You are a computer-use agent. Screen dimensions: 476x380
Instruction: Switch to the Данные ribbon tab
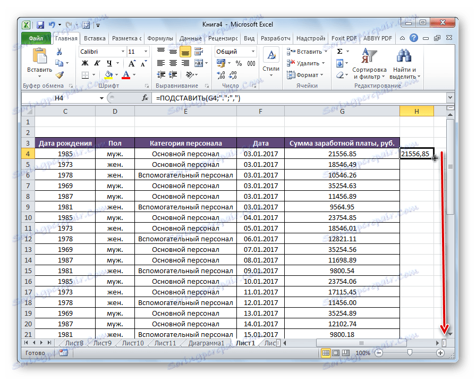pos(190,38)
